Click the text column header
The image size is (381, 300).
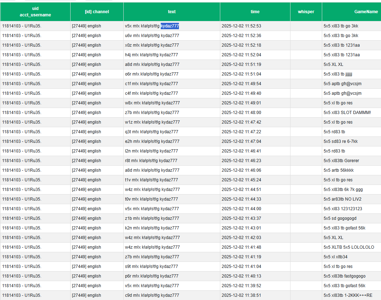coord(171,12)
